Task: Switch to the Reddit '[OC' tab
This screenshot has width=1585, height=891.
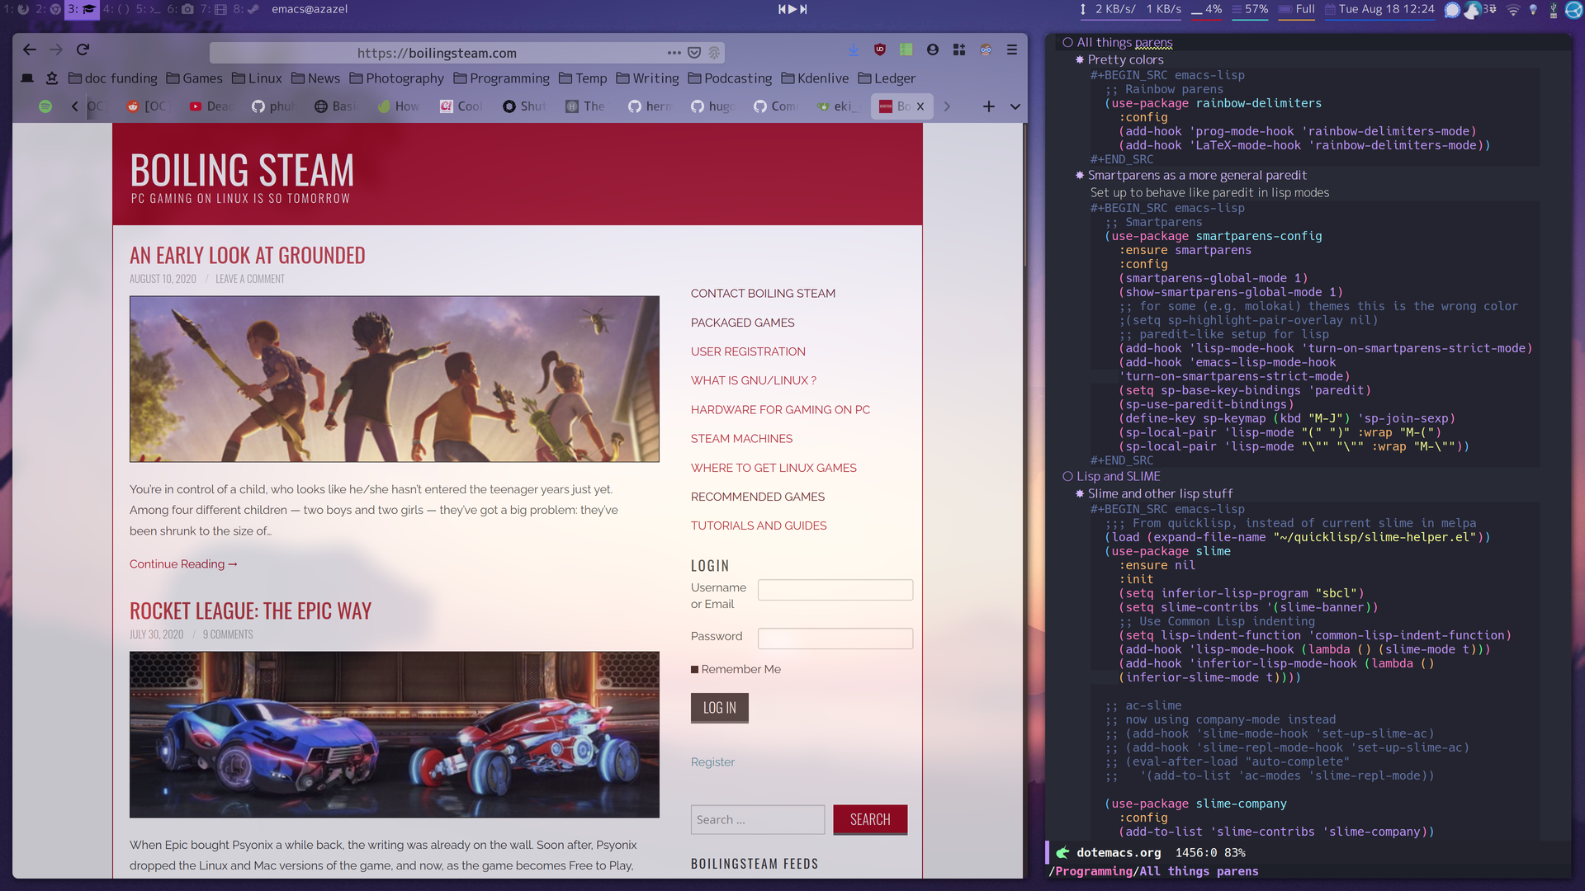Action: pos(149,106)
